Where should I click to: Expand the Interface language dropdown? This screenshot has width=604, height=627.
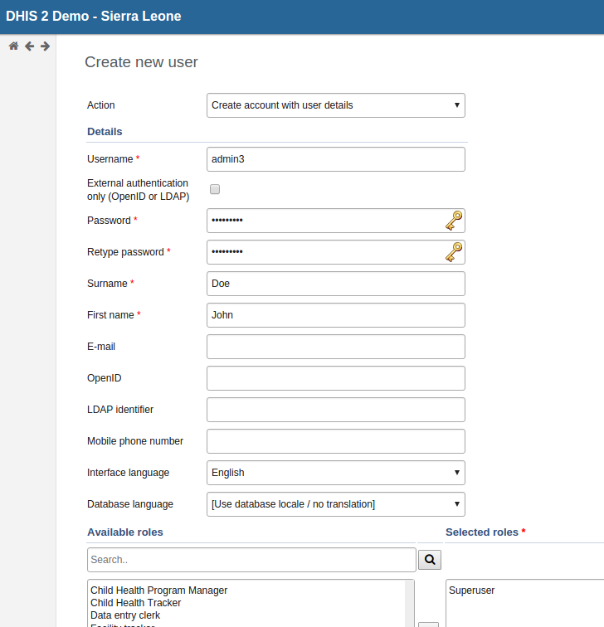[335, 473]
